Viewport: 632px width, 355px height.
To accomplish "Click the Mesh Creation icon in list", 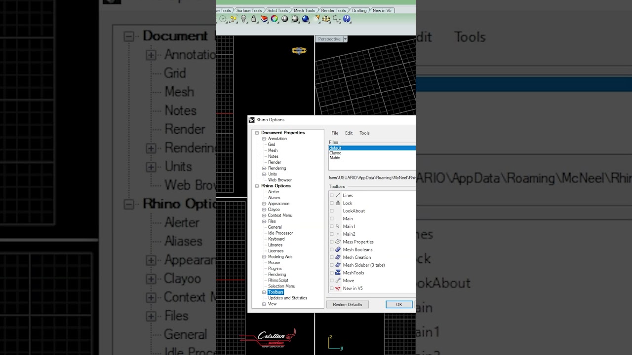I will click(x=338, y=257).
